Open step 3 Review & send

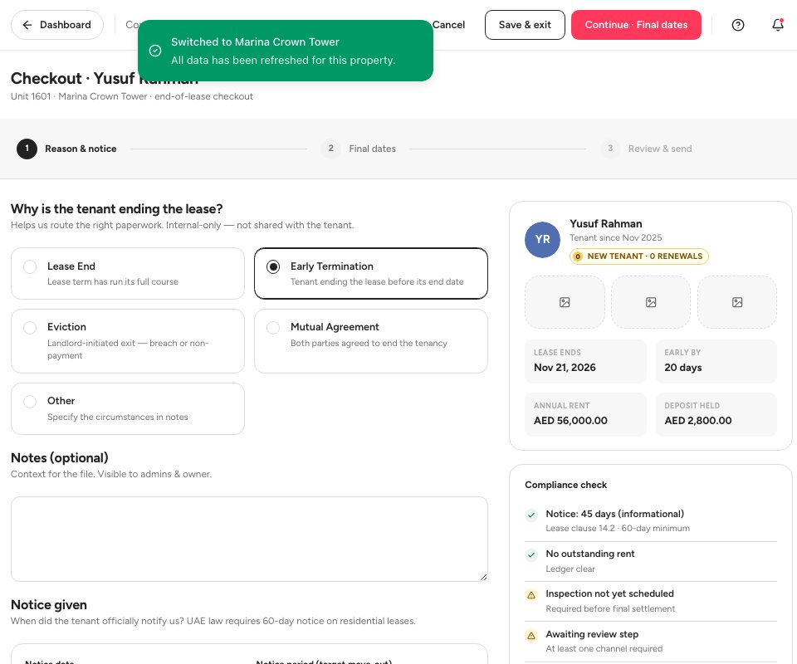646,149
